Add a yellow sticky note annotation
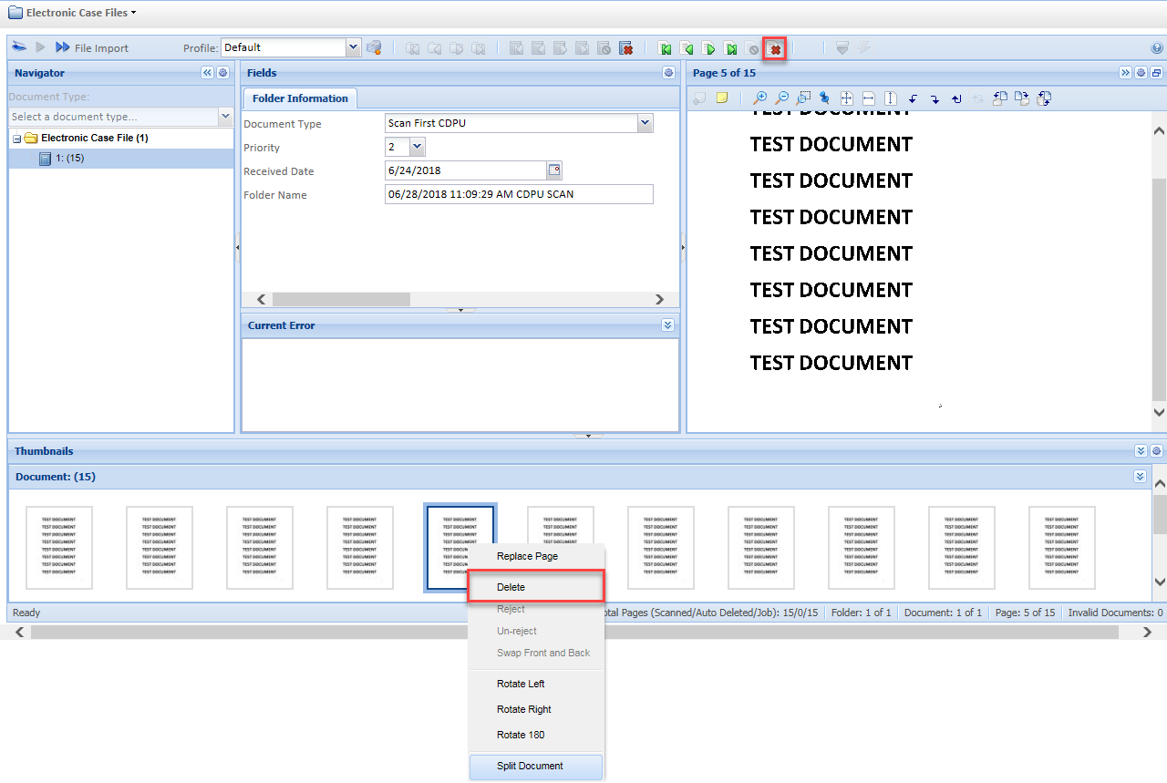 tap(722, 98)
